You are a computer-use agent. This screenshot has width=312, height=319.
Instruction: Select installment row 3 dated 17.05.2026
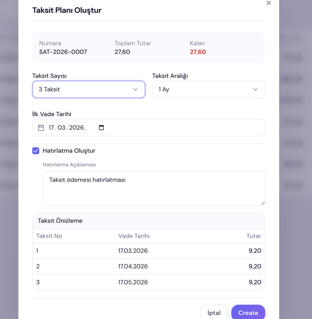(x=149, y=282)
